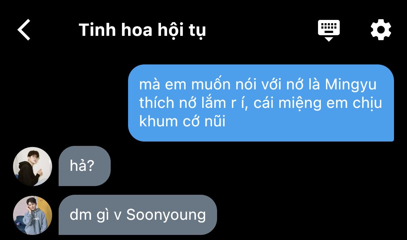
Task: Go back using the left arrow icon
Action: click(24, 30)
